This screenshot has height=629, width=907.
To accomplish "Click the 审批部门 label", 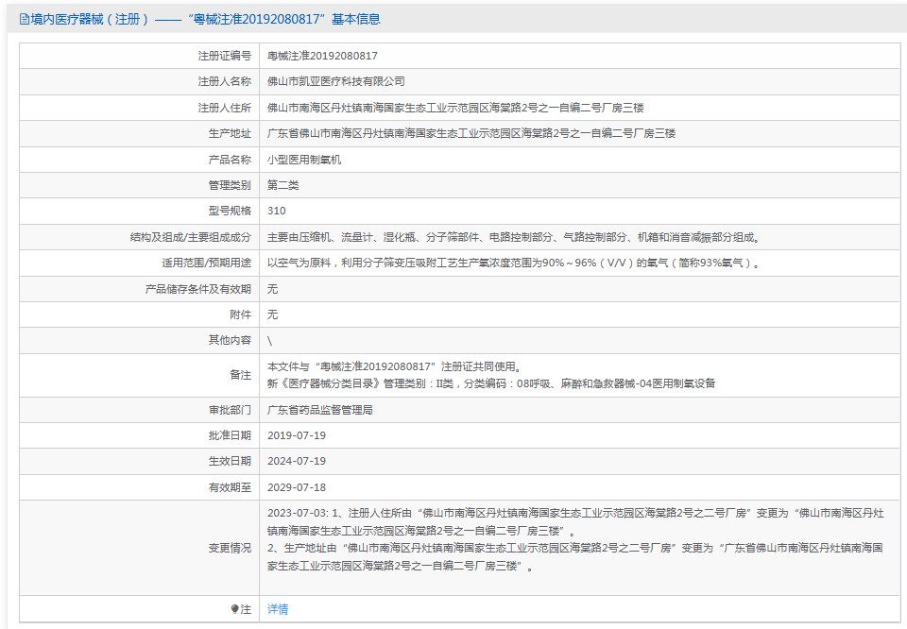I will click(230, 410).
